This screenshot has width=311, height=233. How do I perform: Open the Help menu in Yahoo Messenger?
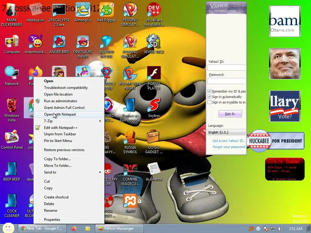[x=233, y=11]
